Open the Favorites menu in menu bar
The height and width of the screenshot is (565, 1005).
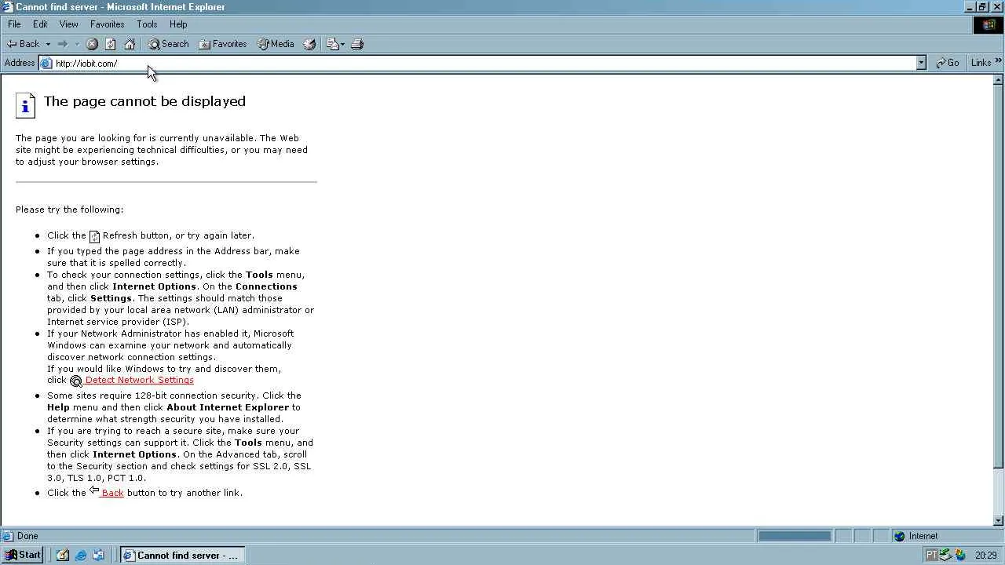pos(108,24)
